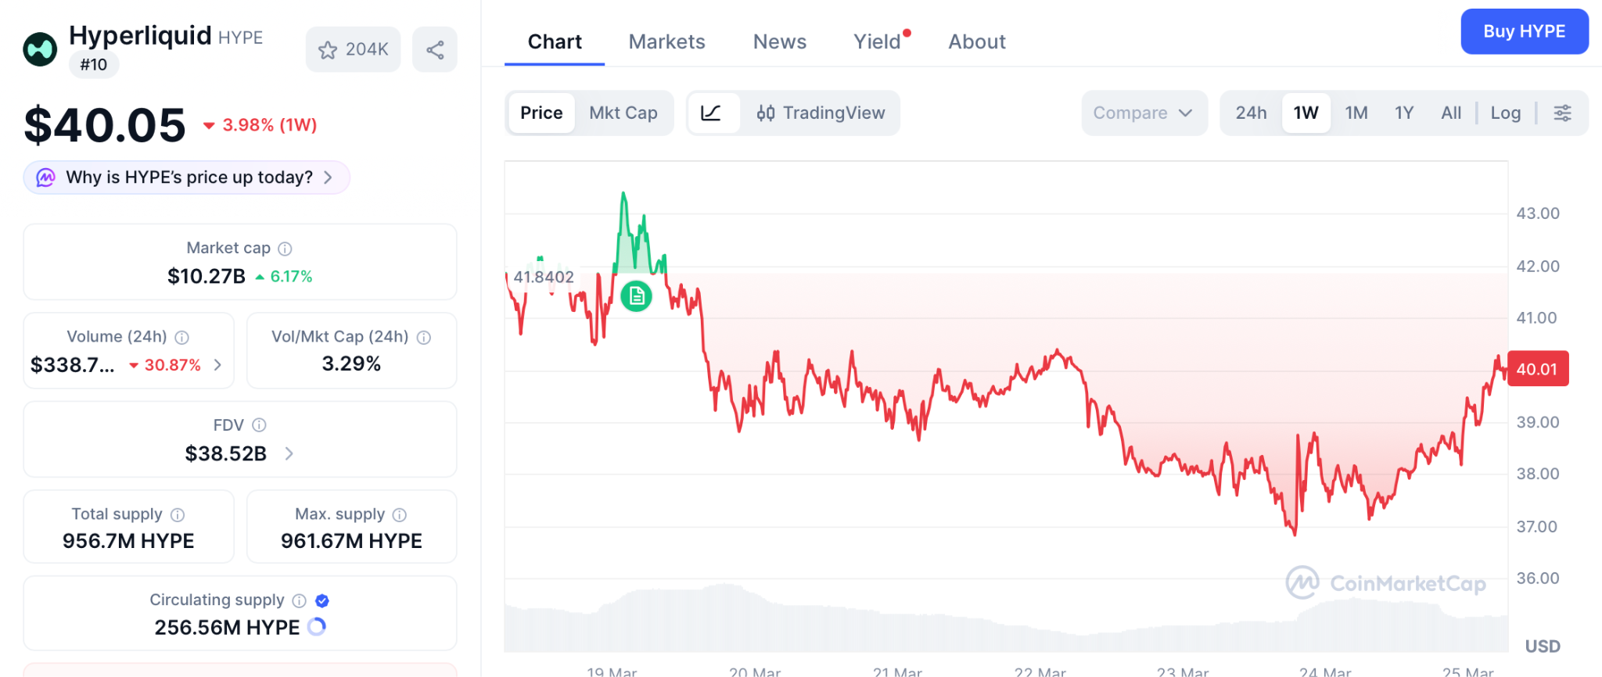Screen dimensions: 1602x677
Task: Toggle chart to Mkt Cap view
Action: coord(623,113)
